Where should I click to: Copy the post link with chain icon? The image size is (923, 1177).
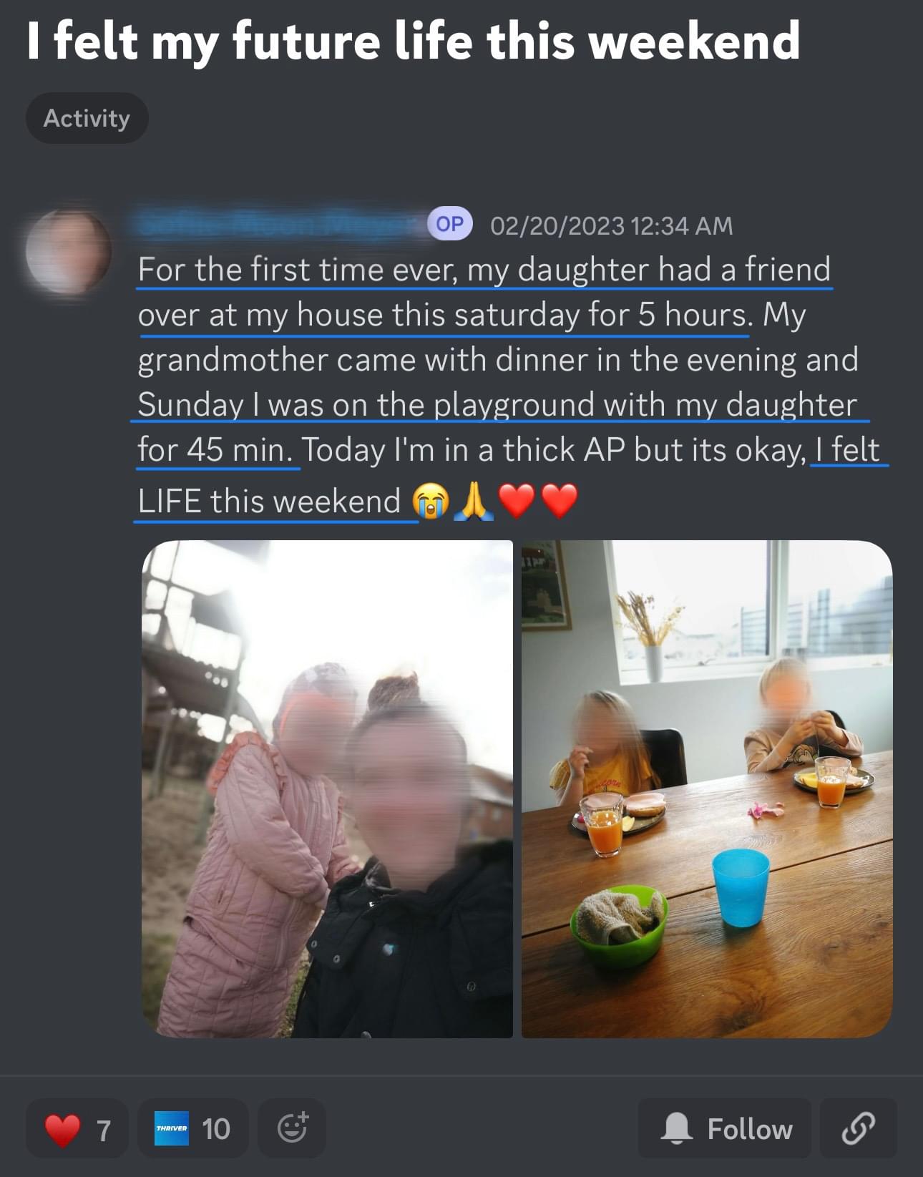point(858,1129)
